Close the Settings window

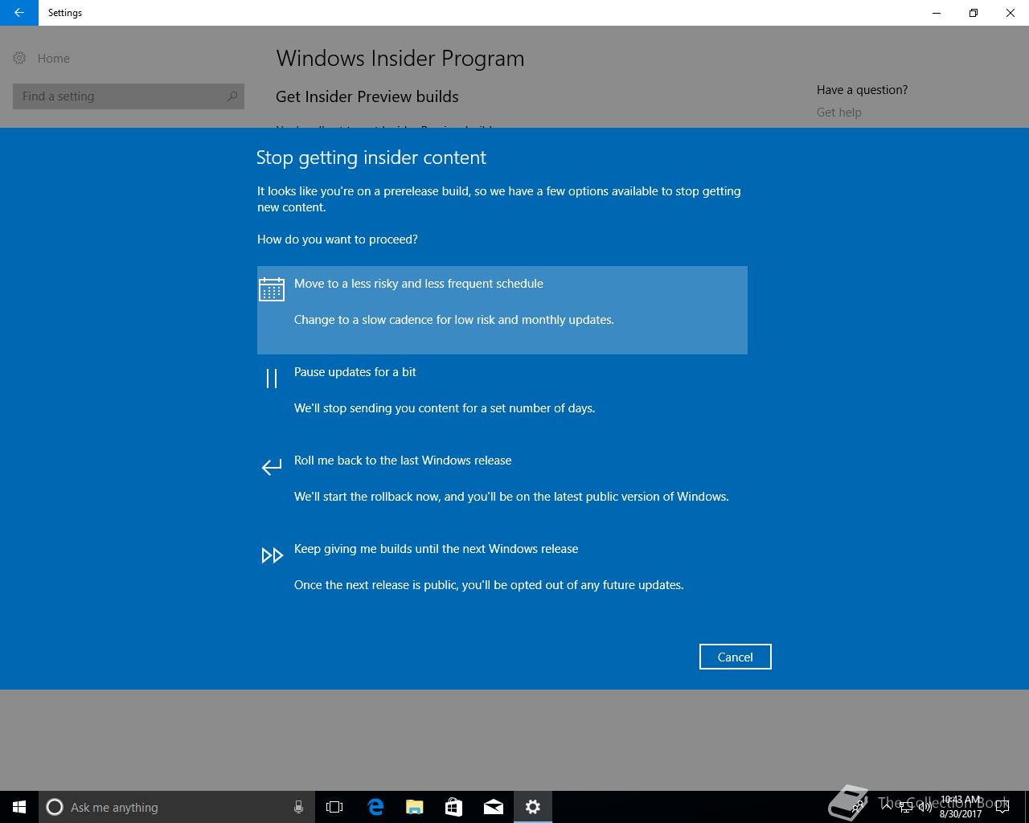pyautogui.click(x=1011, y=13)
